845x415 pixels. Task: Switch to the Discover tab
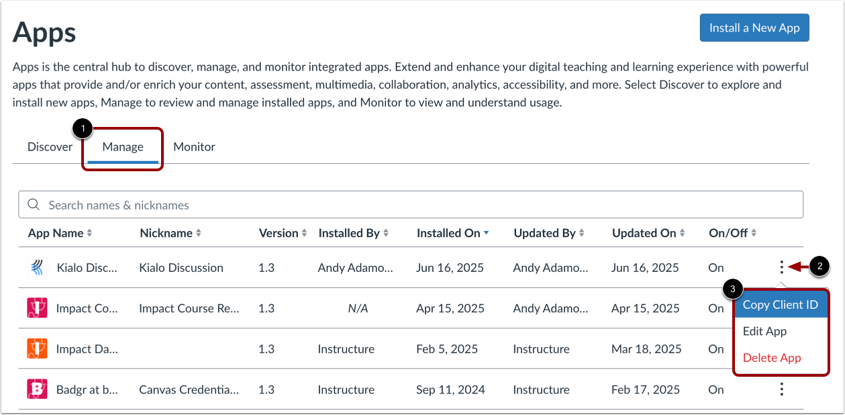click(x=50, y=146)
